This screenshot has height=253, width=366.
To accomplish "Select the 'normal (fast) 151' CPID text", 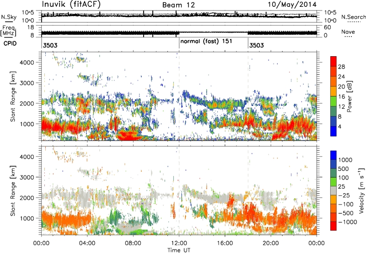I will [206, 41].
